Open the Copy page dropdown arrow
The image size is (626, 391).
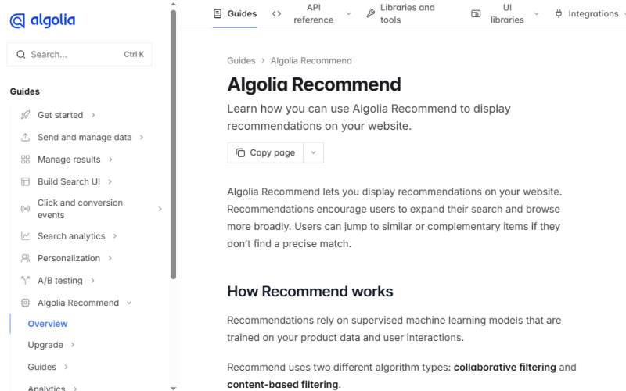tap(314, 152)
